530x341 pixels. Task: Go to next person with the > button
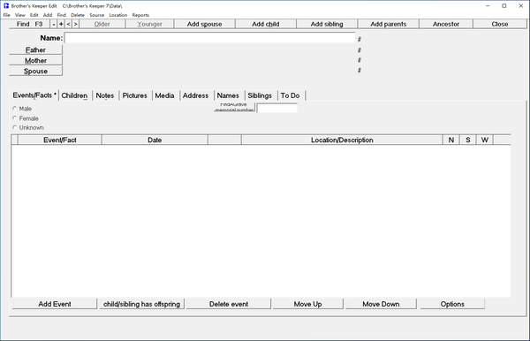[75, 24]
